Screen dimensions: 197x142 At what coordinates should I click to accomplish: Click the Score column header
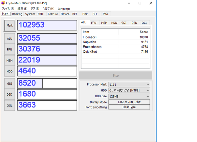(x=134, y=32)
